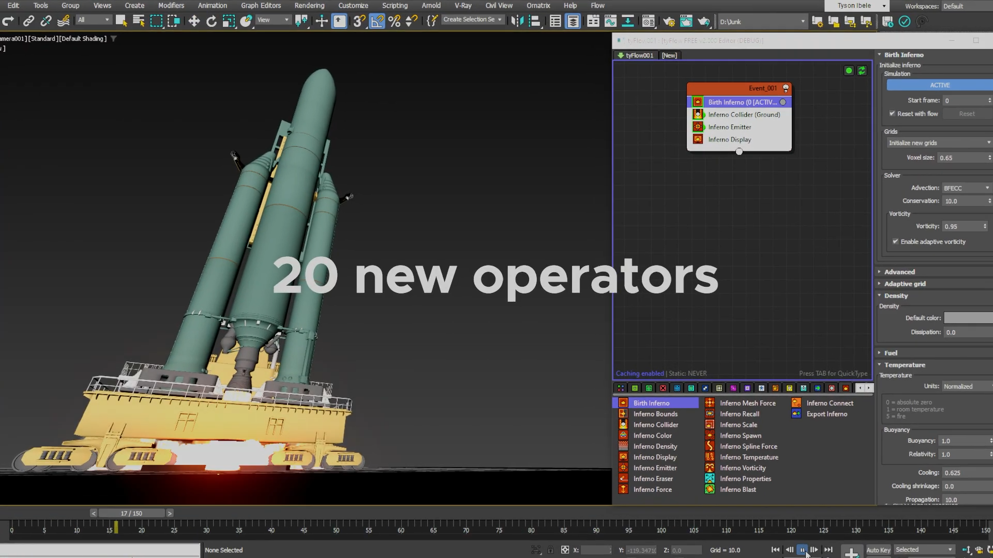Choose the Export Inferno operator
Screen dimensions: 993x558
click(826, 414)
